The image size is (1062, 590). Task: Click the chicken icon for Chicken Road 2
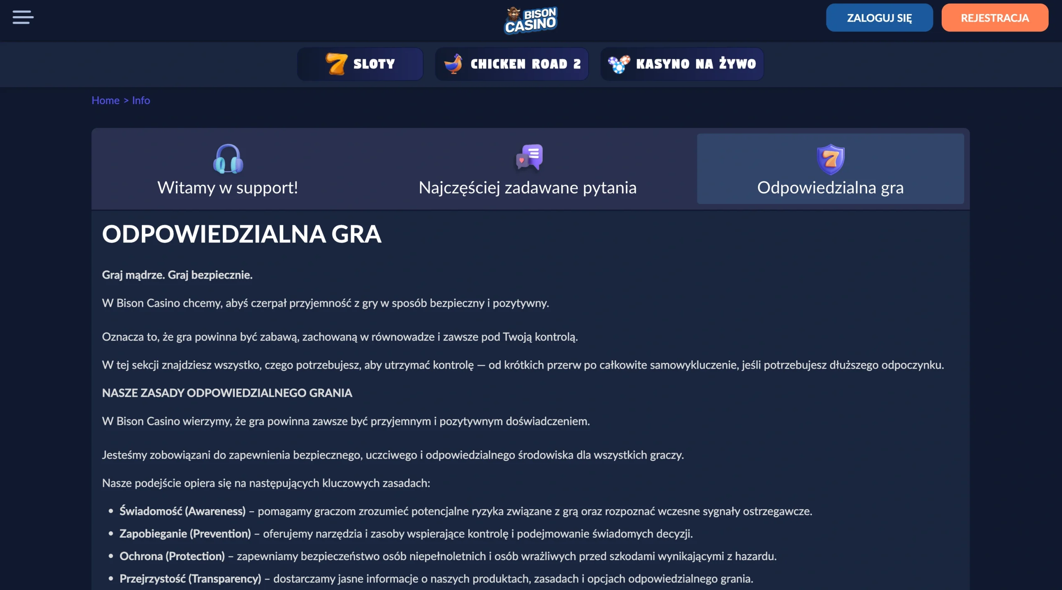453,64
